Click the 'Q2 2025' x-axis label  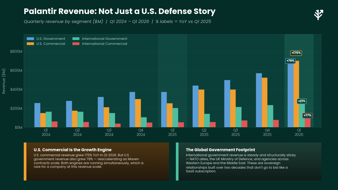pos(204,132)
